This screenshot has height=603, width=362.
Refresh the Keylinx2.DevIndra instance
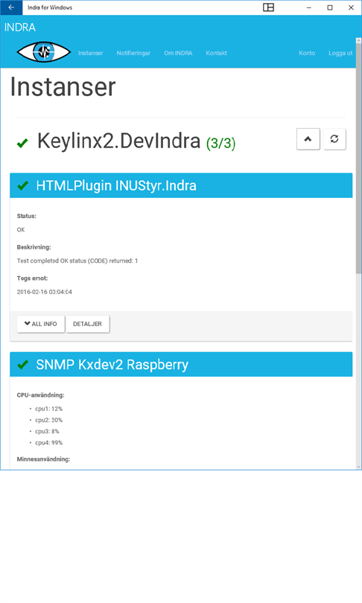(x=334, y=138)
